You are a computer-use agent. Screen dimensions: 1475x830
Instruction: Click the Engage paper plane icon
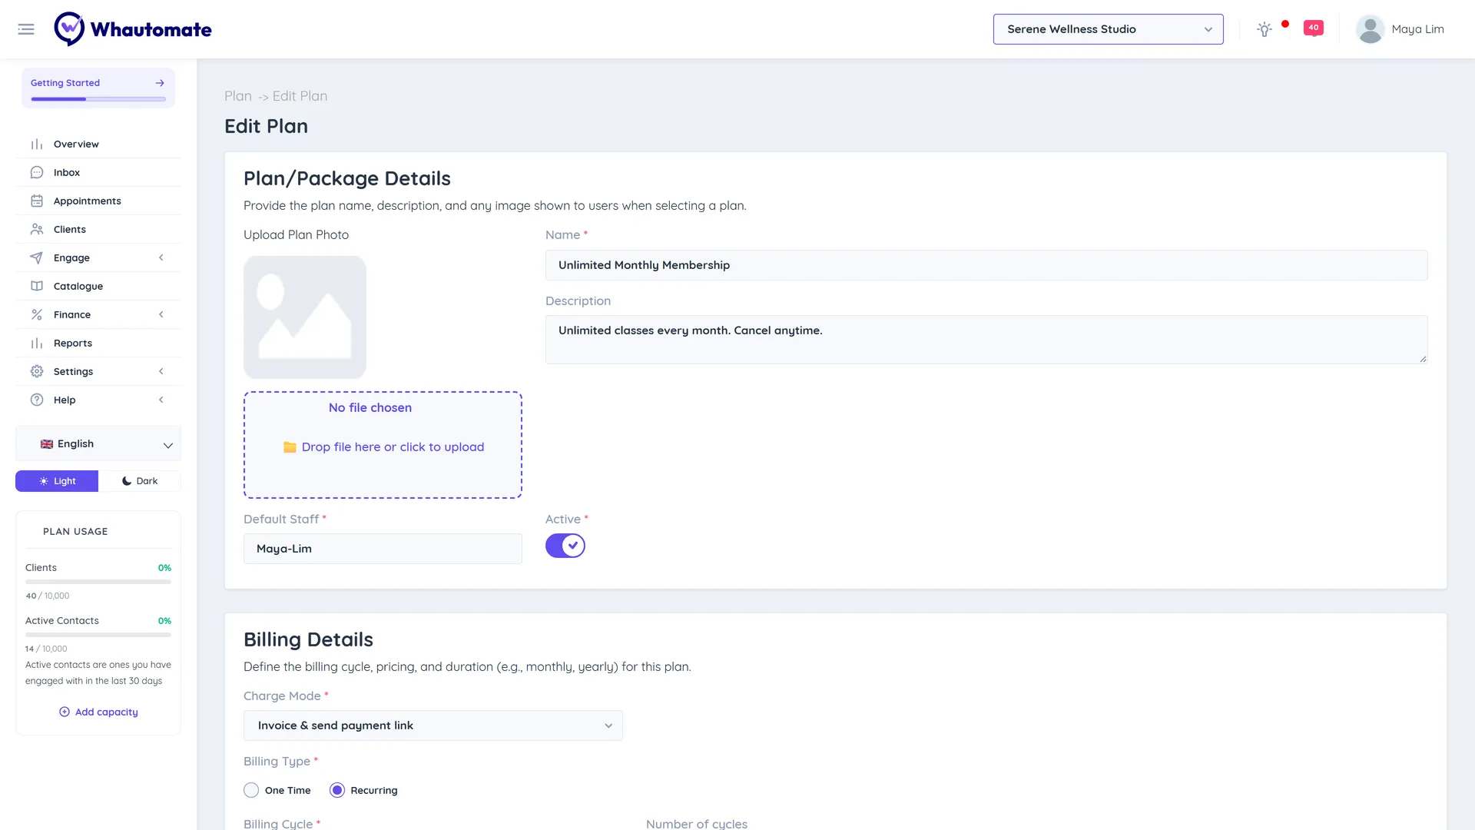[x=37, y=257]
